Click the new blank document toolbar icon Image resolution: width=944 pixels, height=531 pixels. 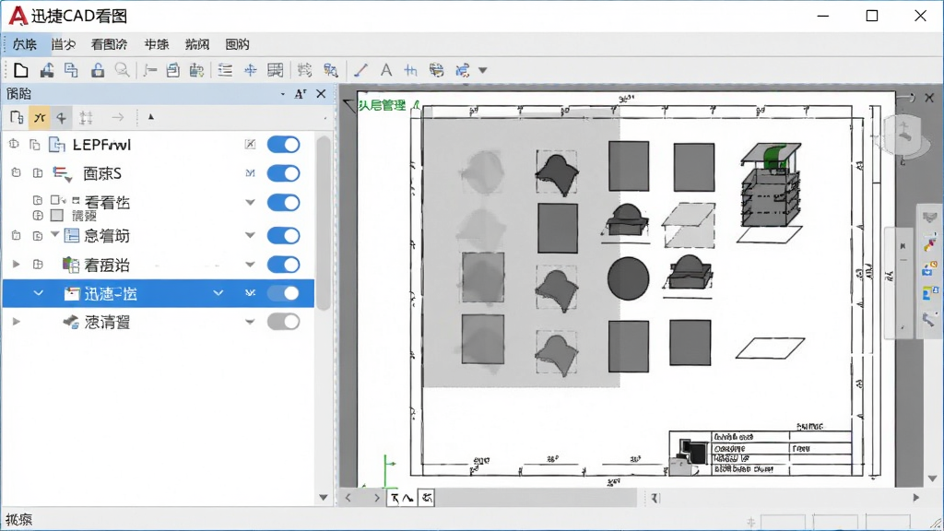(20, 70)
